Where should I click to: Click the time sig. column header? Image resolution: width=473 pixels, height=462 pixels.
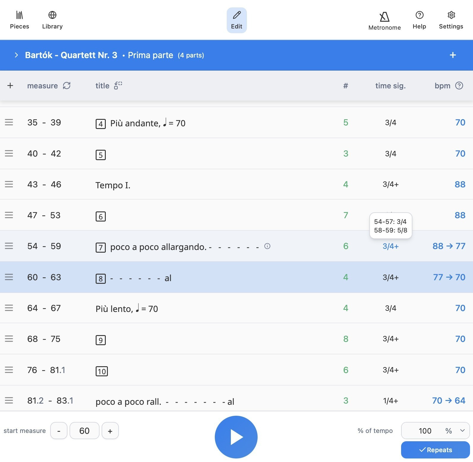(390, 86)
